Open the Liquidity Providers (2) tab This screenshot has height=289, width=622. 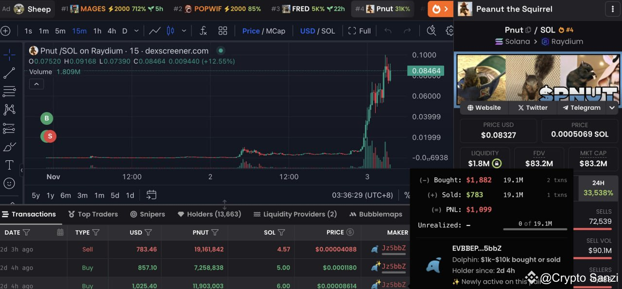pyautogui.click(x=295, y=214)
